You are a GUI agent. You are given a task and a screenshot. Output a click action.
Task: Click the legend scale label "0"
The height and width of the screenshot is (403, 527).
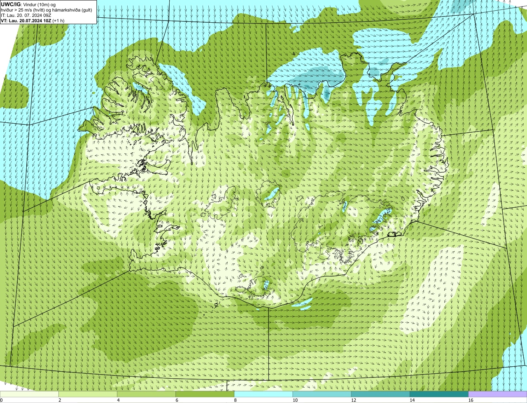click(1, 400)
